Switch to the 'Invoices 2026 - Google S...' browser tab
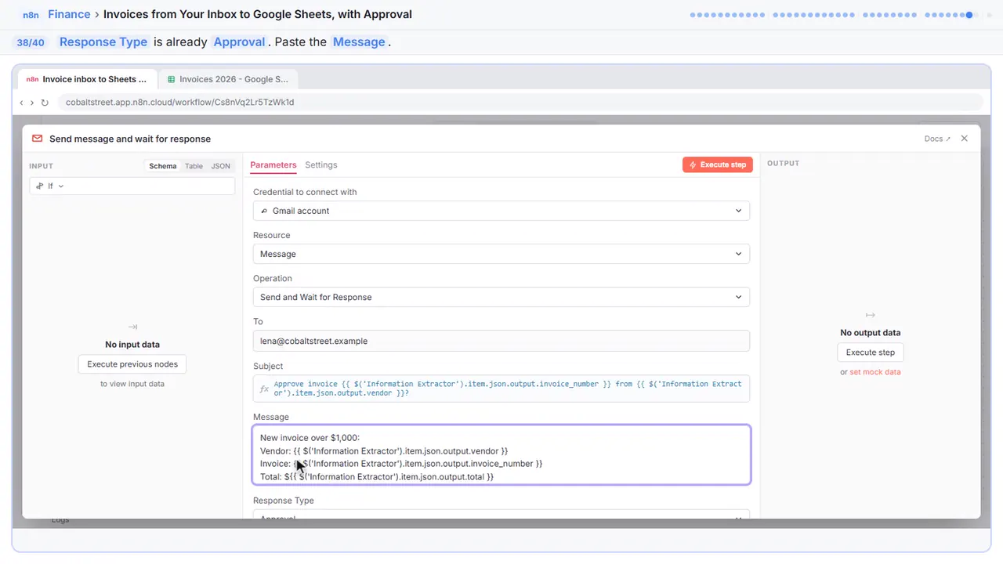Image resolution: width=1003 pixels, height=564 pixels. click(x=228, y=79)
